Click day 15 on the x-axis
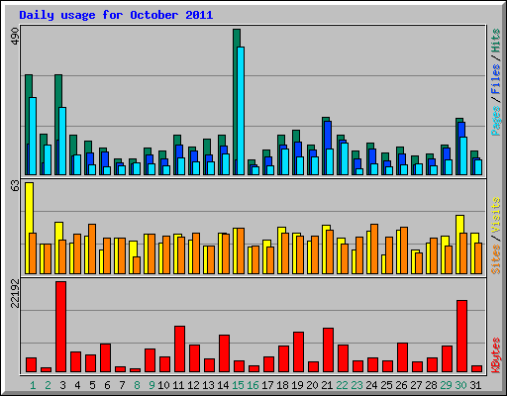 tap(238, 385)
